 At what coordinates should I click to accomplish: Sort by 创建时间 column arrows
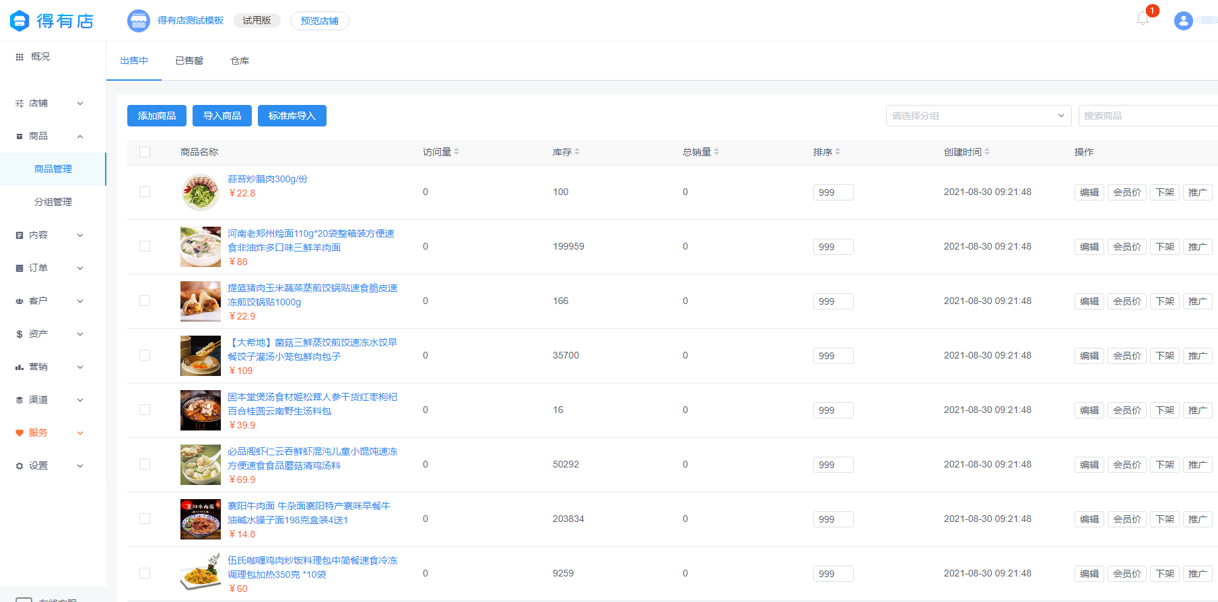click(987, 152)
